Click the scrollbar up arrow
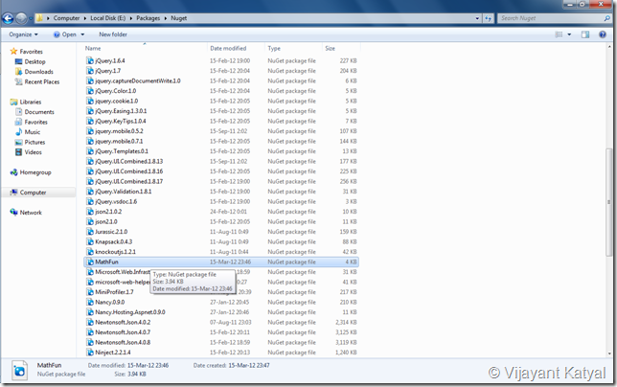 [x=608, y=47]
